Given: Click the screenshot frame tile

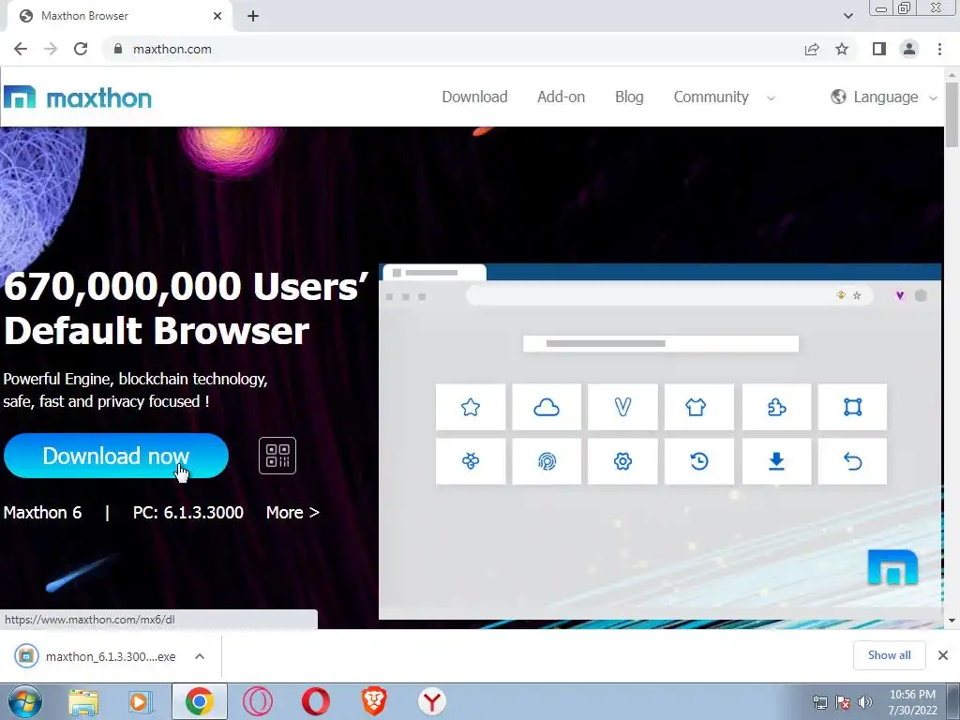Looking at the screenshot, I should point(852,407).
